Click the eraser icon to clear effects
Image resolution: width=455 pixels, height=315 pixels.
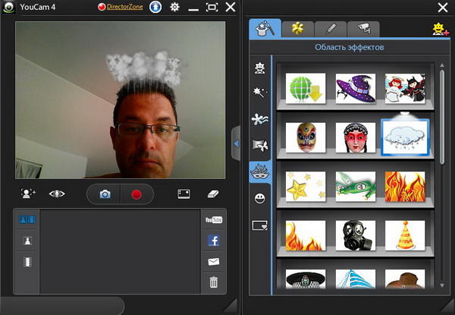click(212, 194)
